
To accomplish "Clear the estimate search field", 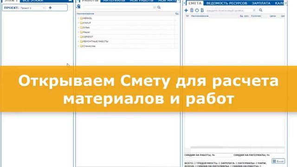I will (x=254, y=10).
